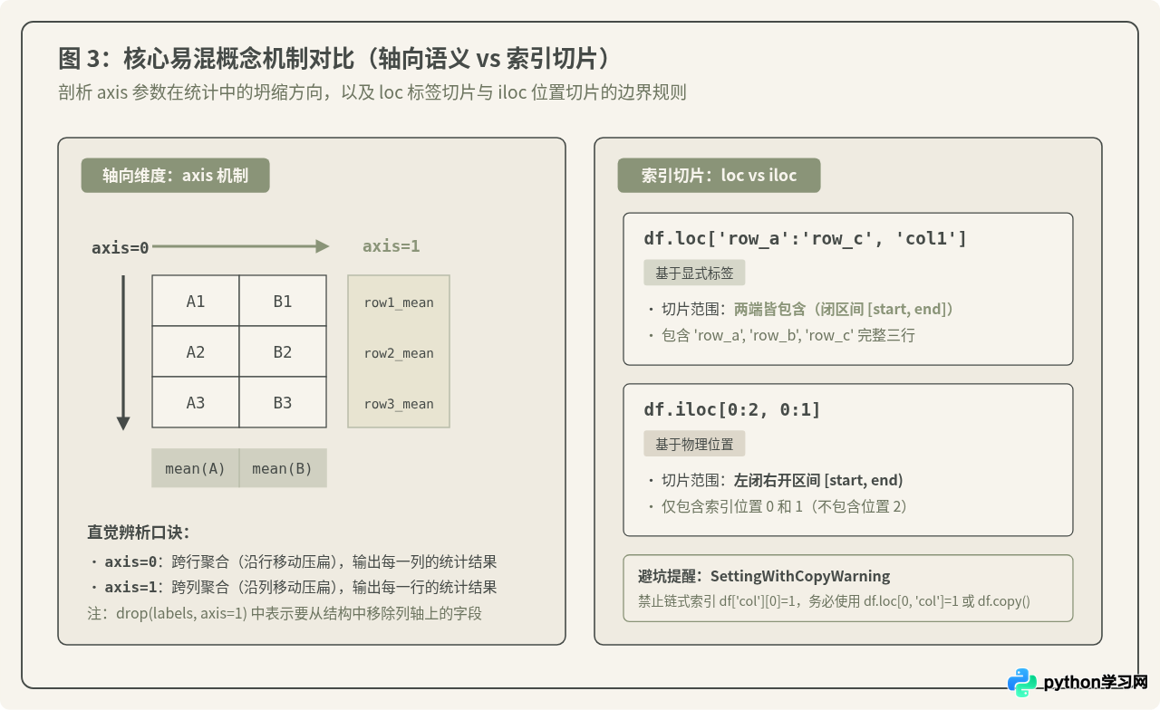Viewport: 1160px width, 710px height.
Task: Select table cell B3
Action: pos(283,402)
